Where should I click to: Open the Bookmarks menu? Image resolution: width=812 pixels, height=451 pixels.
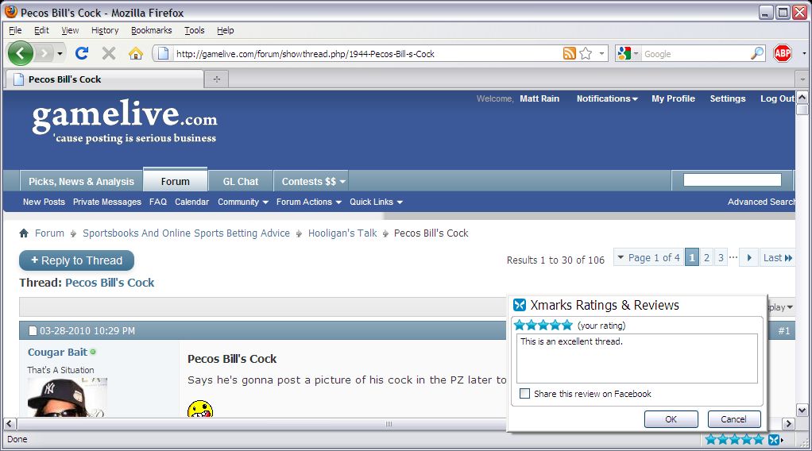click(151, 30)
